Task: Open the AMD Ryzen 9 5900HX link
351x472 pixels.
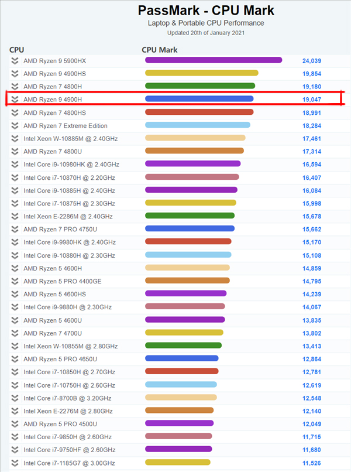Action: tap(55, 61)
